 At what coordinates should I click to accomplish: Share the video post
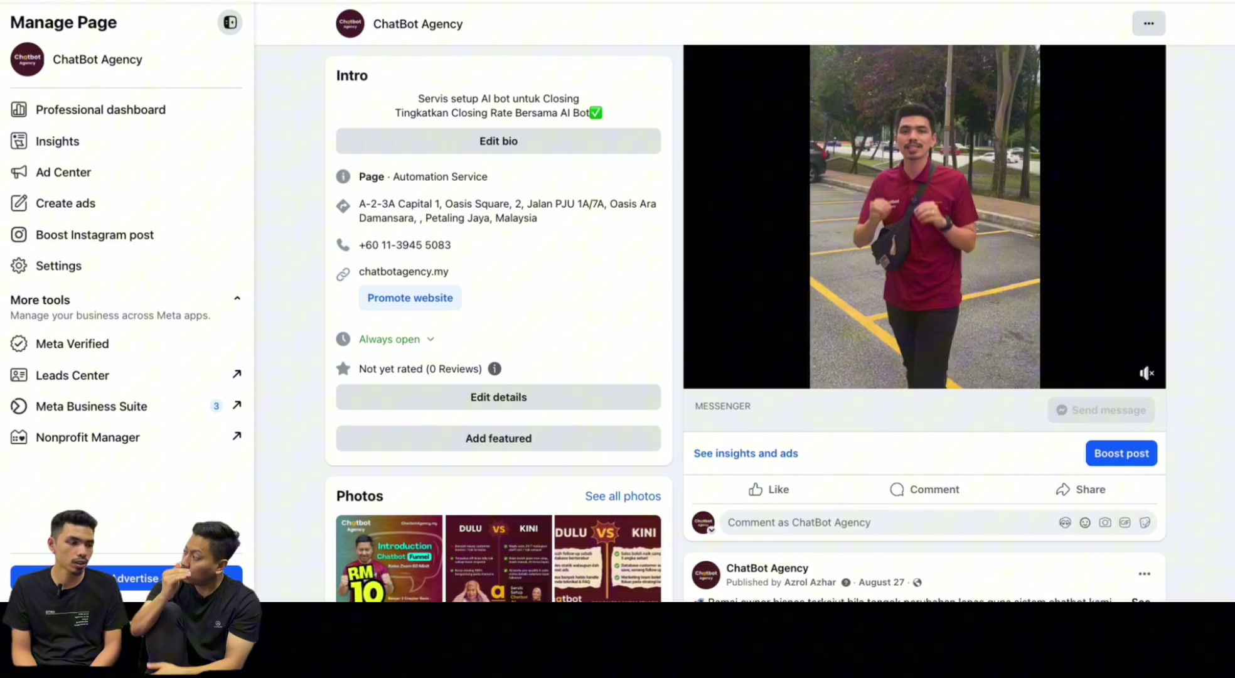point(1080,490)
